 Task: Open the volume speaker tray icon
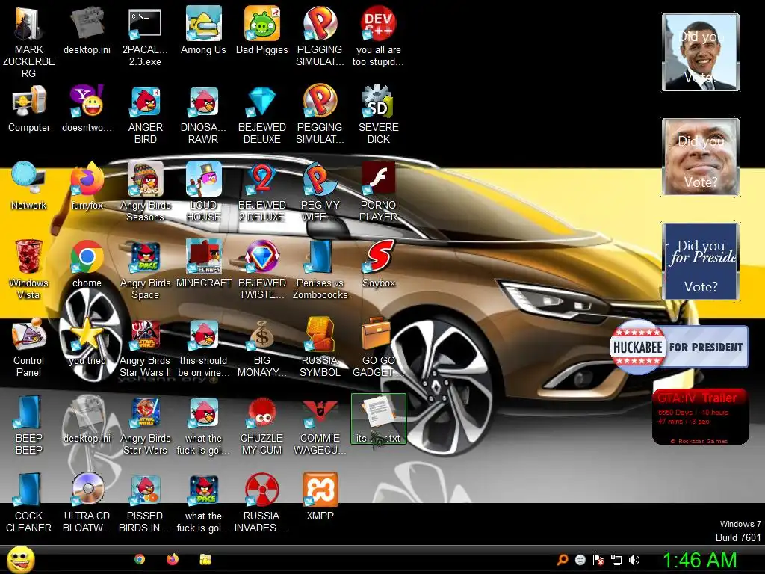634,560
